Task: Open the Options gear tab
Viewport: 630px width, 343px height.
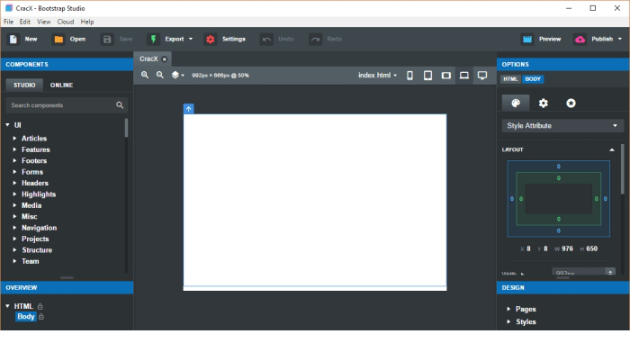Action: tap(544, 104)
